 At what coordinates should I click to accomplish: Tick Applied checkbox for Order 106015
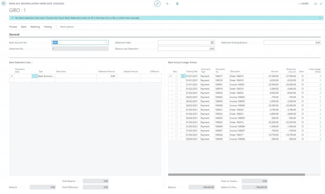pos(176,76)
